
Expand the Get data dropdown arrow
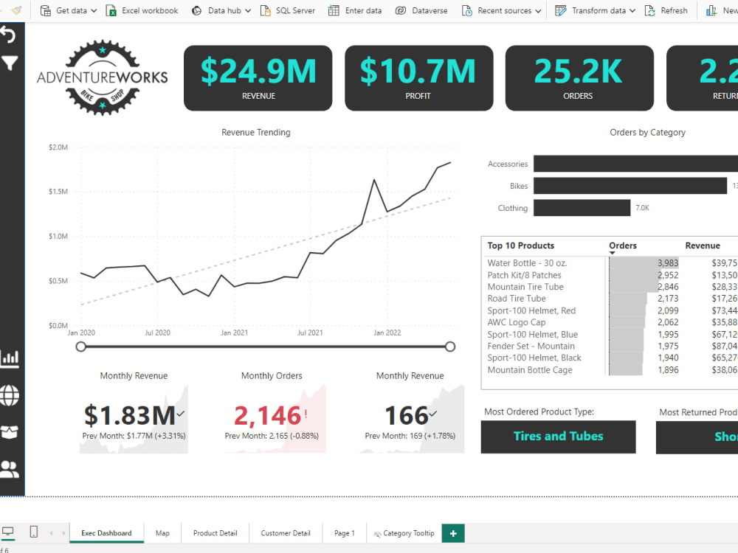click(x=94, y=11)
